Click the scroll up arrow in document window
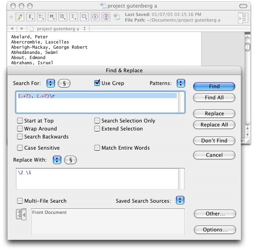This screenshot has height=251, width=258. pyautogui.click(x=248, y=128)
